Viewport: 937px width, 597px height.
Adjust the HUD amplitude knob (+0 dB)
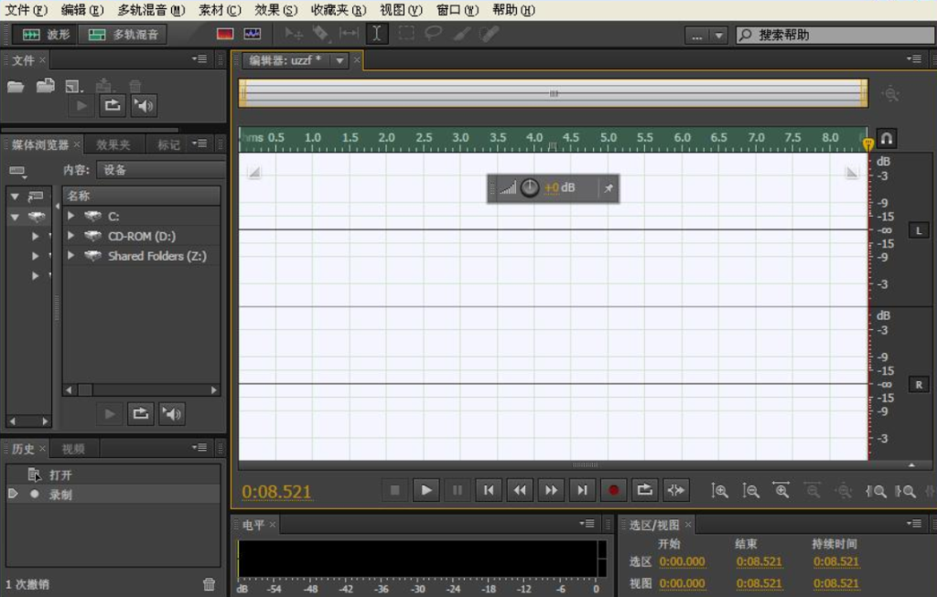[530, 188]
